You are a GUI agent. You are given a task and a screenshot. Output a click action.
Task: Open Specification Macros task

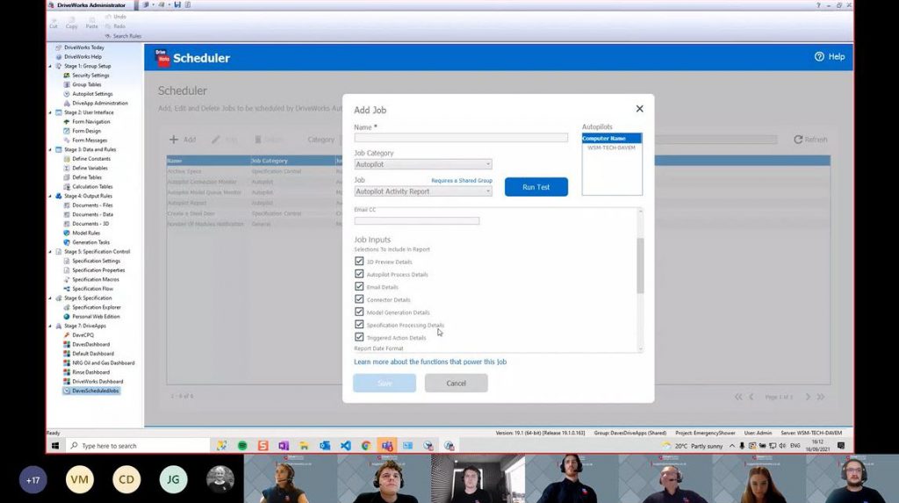(x=95, y=279)
